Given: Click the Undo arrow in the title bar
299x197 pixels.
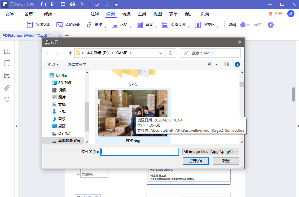Looking at the screenshot, I should (96, 4).
